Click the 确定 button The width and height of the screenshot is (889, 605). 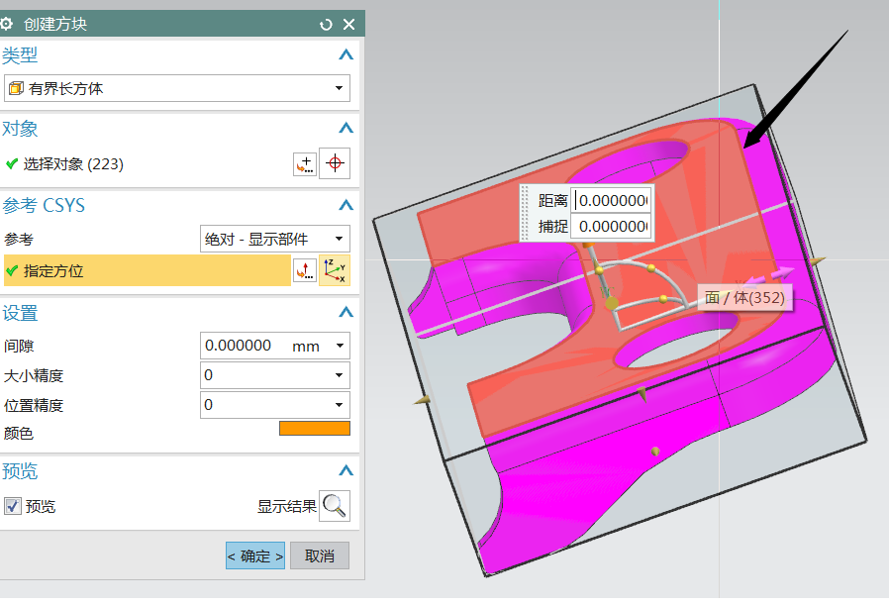click(255, 555)
